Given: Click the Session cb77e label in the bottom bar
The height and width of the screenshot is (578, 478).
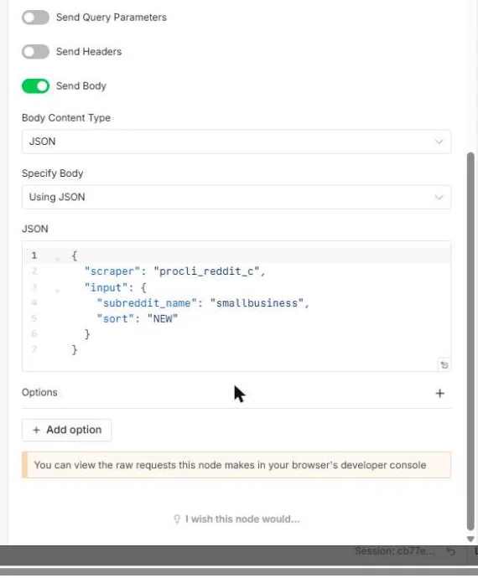Looking at the screenshot, I should pyautogui.click(x=395, y=551).
